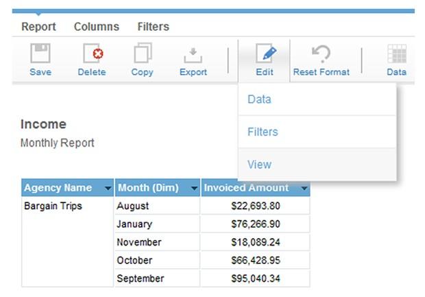Switch to the Columns tab
The height and width of the screenshot is (297, 425).
[97, 27]
